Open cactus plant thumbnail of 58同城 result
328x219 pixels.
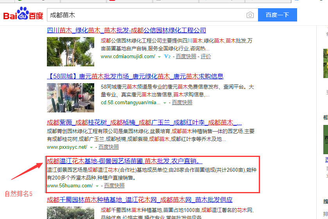(x=70, y=98)
